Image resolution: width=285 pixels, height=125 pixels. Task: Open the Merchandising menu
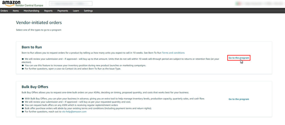point(31,11)
